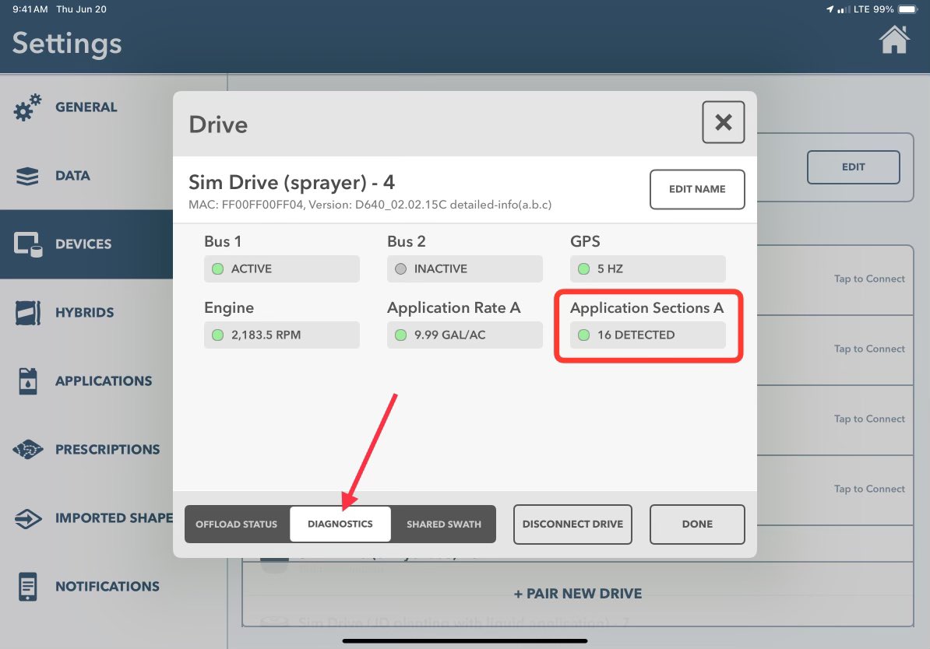Open the Imported Shapes arrow icon
The height and width of the screenshot is (649, 930).
(x=28, y=518)
